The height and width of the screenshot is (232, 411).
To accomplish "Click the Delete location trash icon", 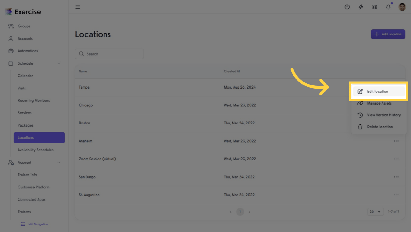I will click(360, 127).
